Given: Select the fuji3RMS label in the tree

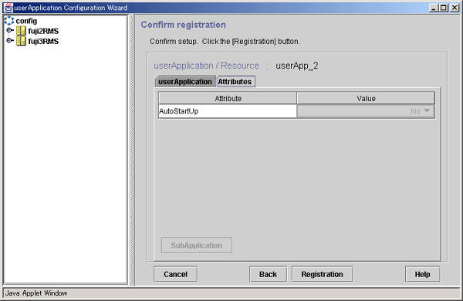Looking at the screenshot, I should click(43, 42).
